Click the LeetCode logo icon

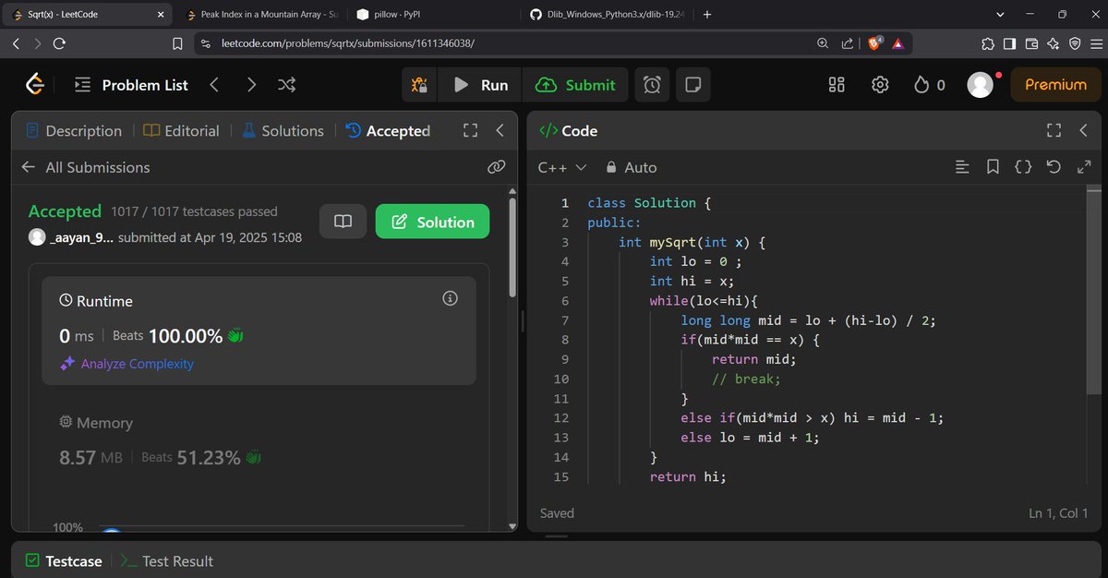point(35,85)
